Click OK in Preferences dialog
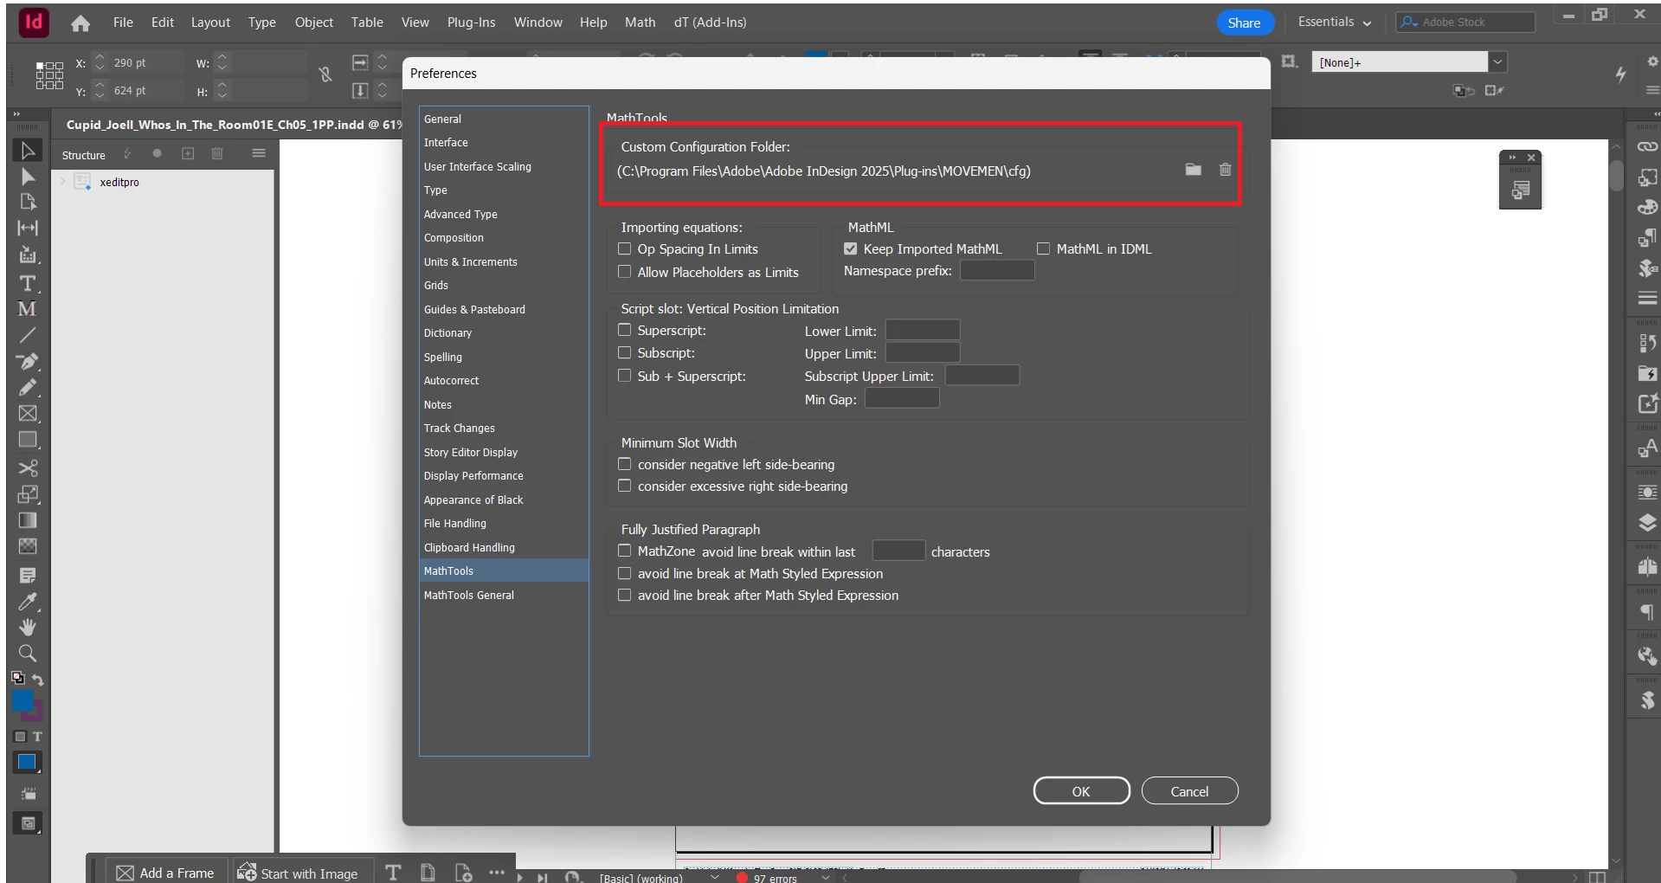Screen dimensions: 1661x883 tap(1081, 791)
